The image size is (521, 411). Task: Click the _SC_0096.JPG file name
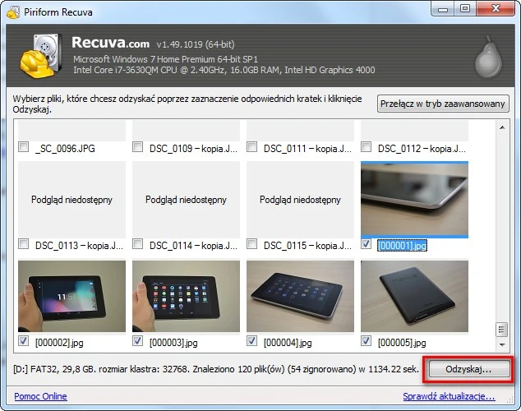[65, 148]
